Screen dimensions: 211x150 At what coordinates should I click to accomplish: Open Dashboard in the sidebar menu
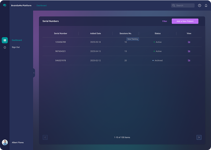pos(17,40)
